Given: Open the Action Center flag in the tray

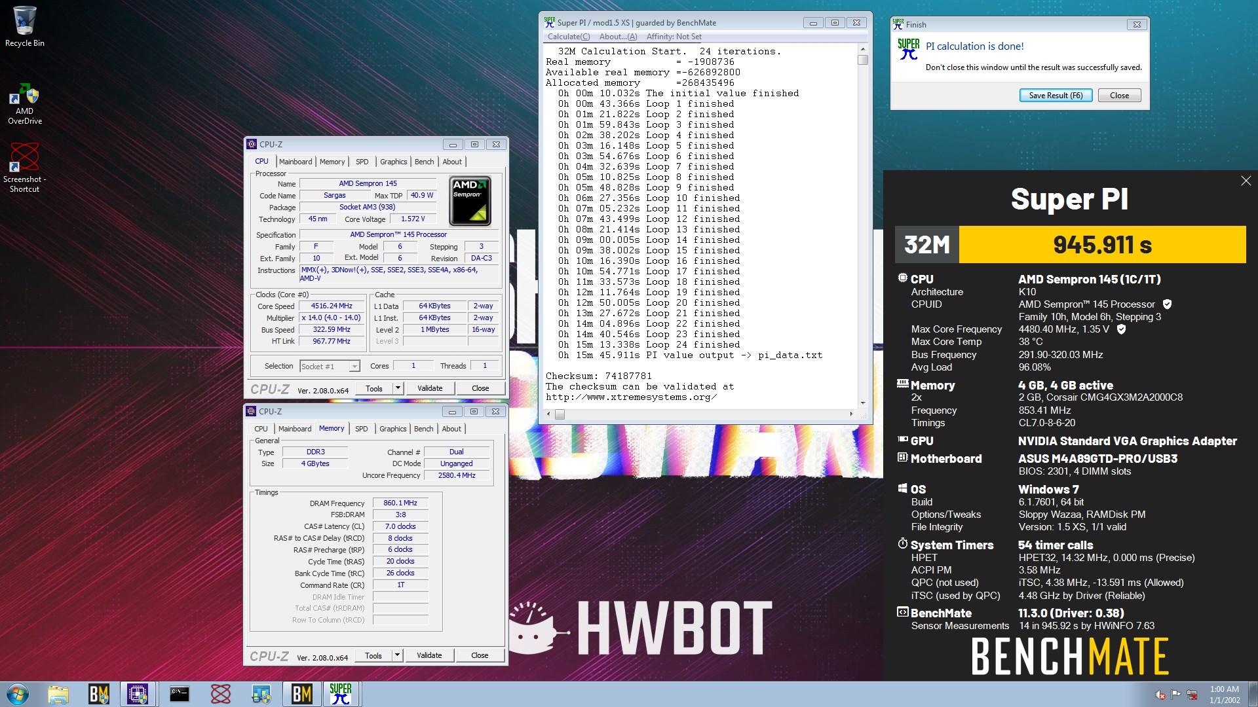Looking at the screenshot, I should pos(1176,695).
